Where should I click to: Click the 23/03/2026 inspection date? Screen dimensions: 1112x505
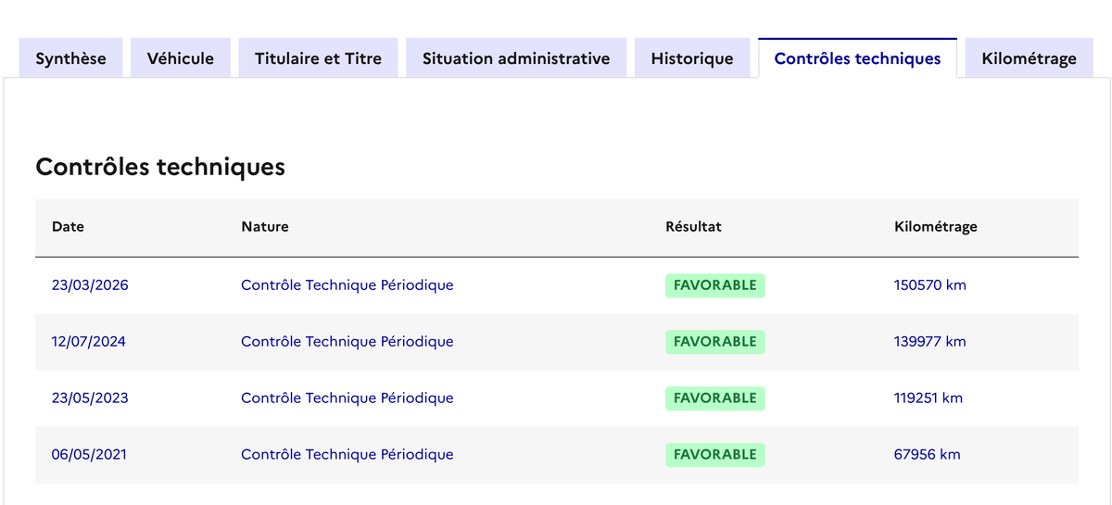[x=90, y=285]
